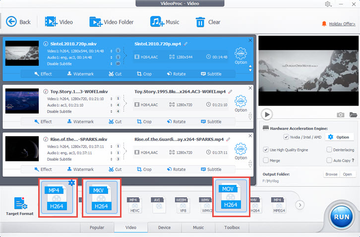The height and width of the screenshot is (237, 360).
Task: Go Back to the main screen
Action: (x=18, y=22)
